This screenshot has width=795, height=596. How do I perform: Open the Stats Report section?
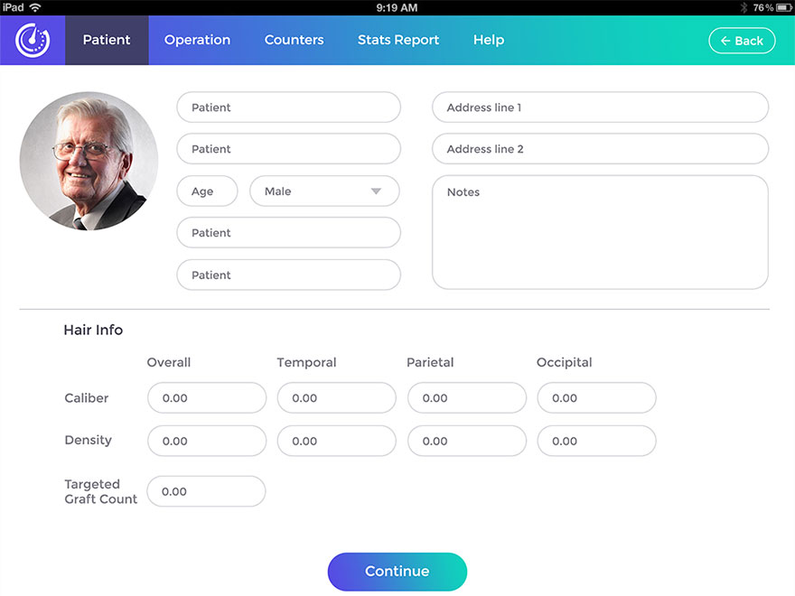point(397,40)
